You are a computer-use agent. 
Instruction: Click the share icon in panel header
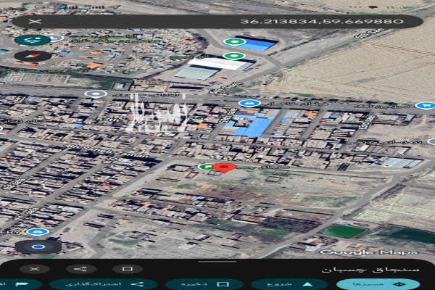pos(80,269)
